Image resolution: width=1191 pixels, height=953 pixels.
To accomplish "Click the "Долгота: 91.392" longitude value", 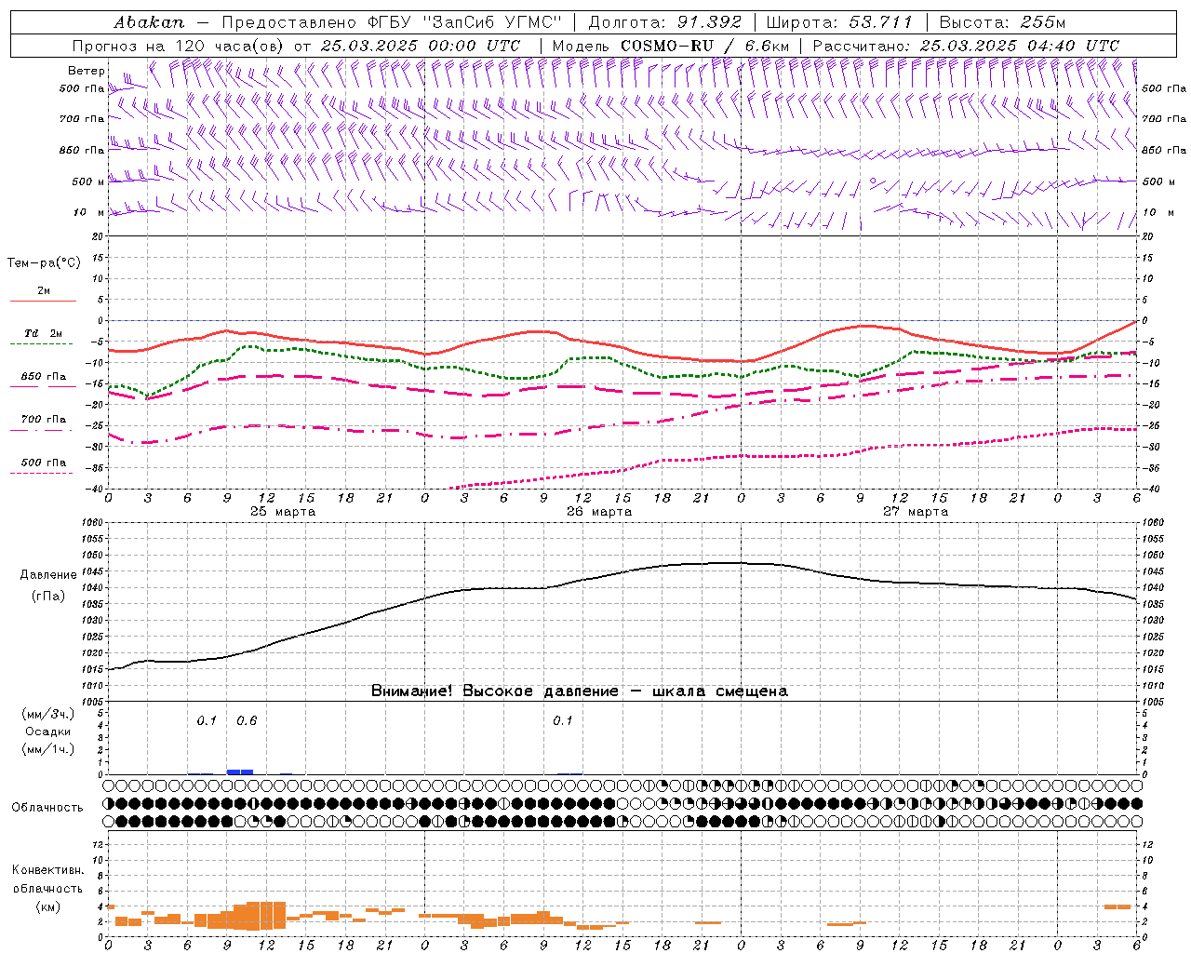I will [x=665, y=22].
